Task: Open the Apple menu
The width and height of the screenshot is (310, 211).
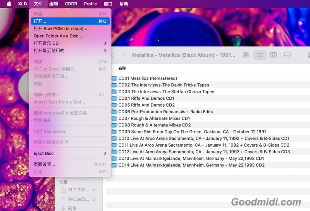Action: point(9,4)
